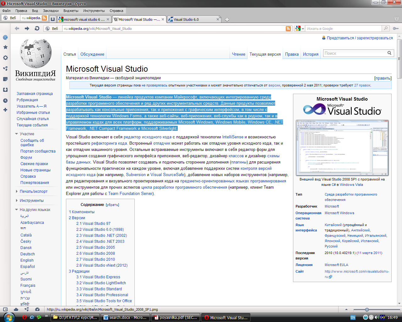Click the address bar URL field
Viewport: 402px width, 322px height.
tap(174, 29)
